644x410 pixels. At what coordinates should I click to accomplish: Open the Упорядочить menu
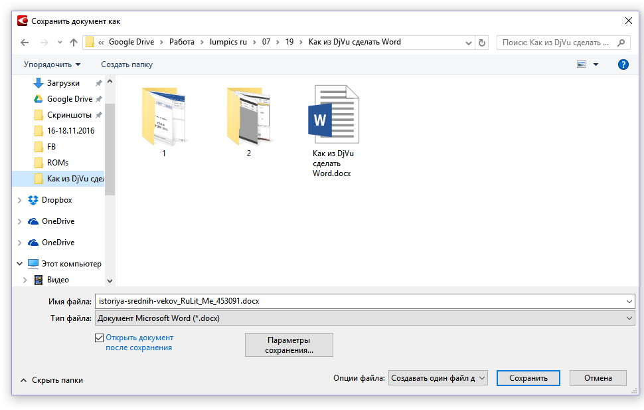point(52,64)
